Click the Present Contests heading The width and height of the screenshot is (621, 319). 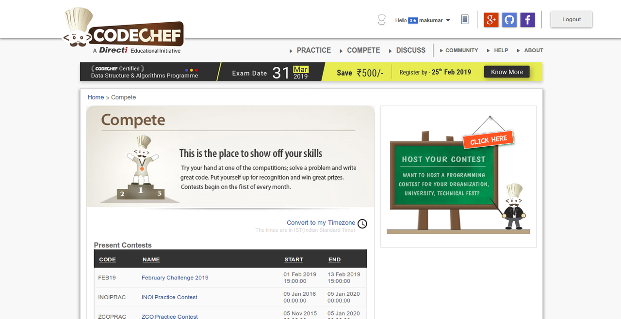[123, 245]
